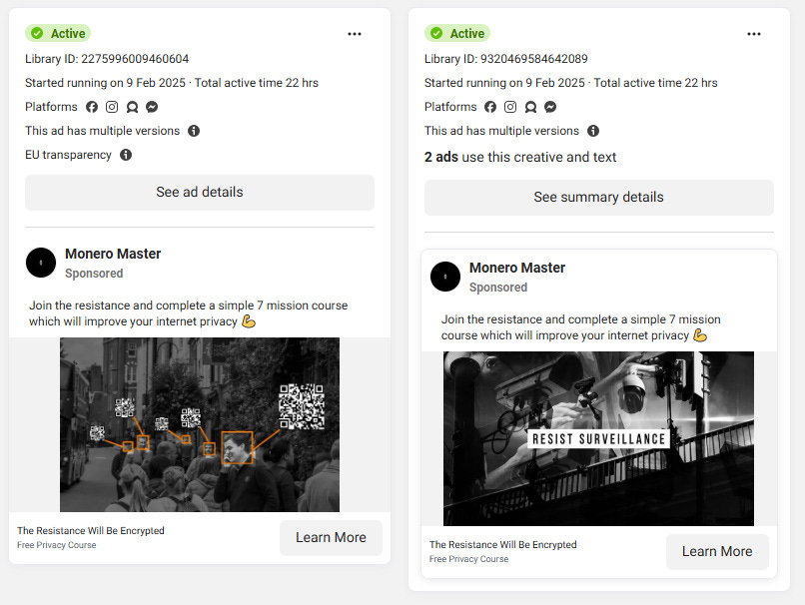Click 'Free Privacy Course' caption in left ad
Viewport: 805px width, 605px height.
coord(57,545)
